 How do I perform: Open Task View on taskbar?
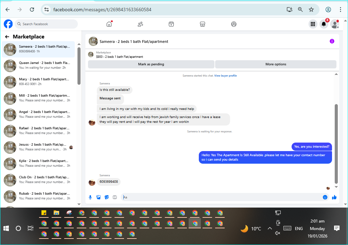click(x=30, y=228)
